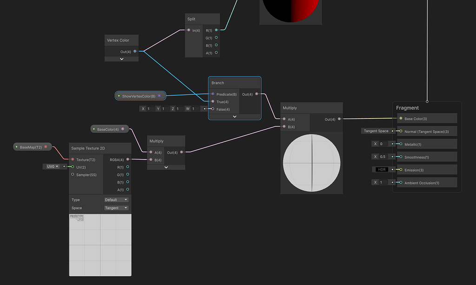The width and height of the screenshot is (476, 285).
Task: Click the RGBA(4) output port on Sample Texture 2D
Action: coord(129,159)
